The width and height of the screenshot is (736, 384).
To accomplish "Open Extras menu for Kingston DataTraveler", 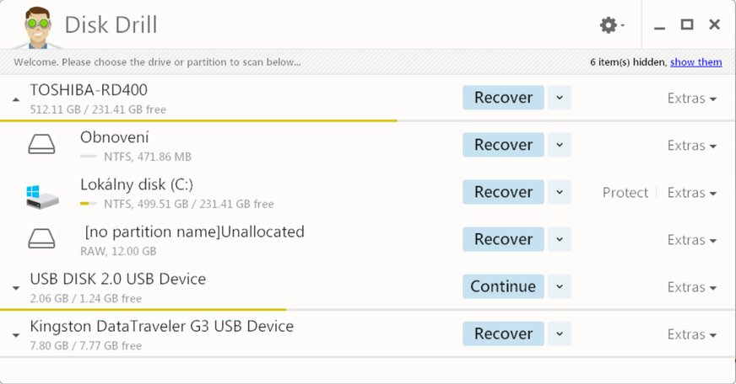I will click(x=691, y=334).
